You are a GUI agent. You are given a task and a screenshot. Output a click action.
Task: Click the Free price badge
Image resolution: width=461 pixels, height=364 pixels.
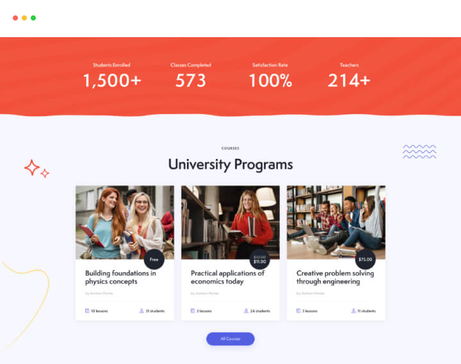(x=154, y=260)
